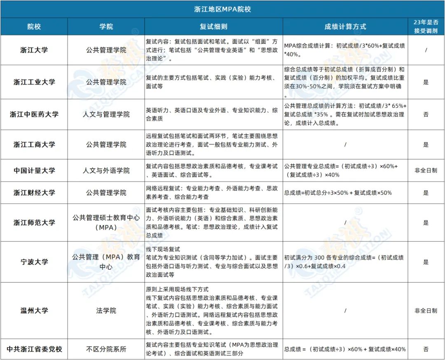
Task: Select the 23年是否接受调剂 column header
Action: [426, 27]
